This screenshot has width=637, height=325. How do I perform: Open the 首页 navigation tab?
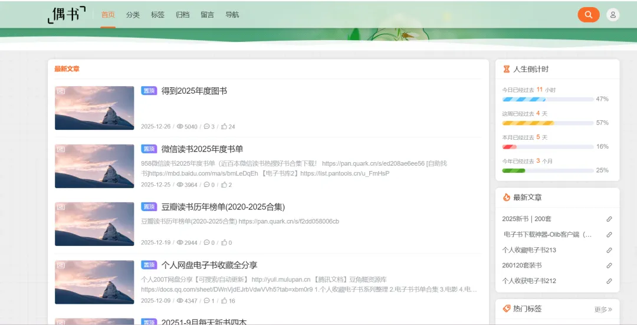coord(108,15)
